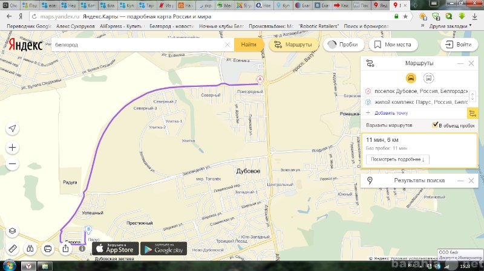
Task: Open "Robotic Retailers" bookmark
Action: click(319, 26)
